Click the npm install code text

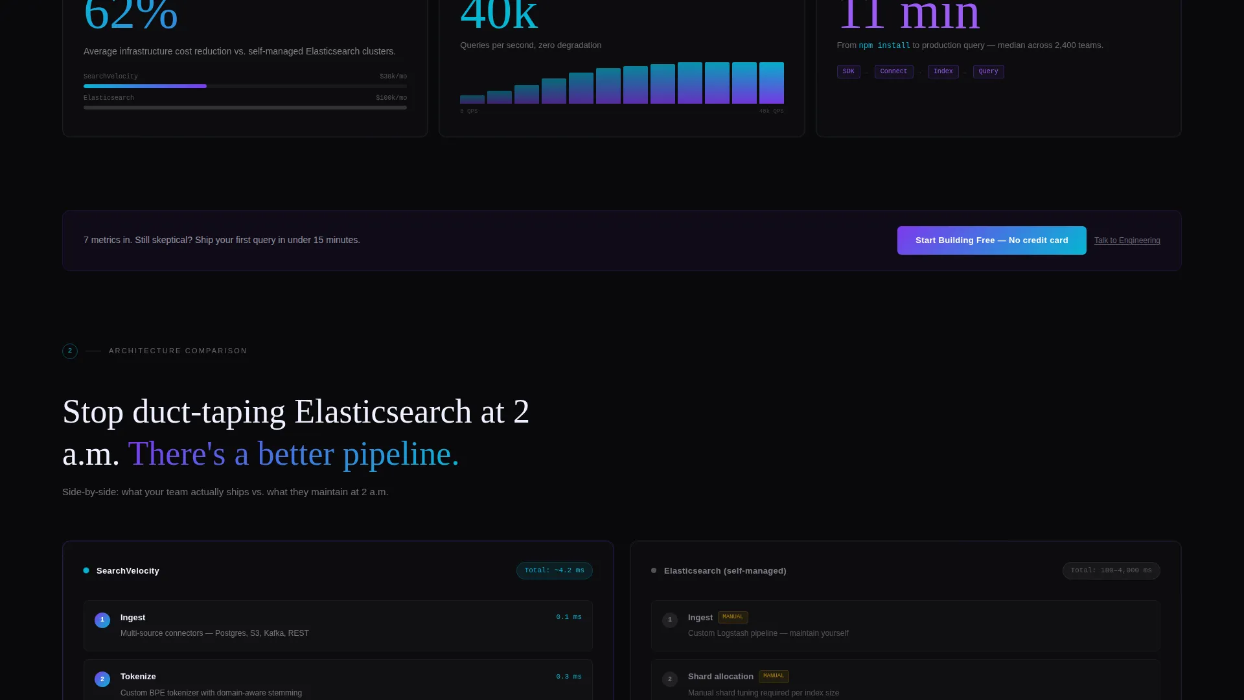884,45
